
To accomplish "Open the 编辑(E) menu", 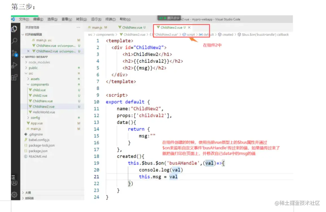I will (x=38, y=19).
